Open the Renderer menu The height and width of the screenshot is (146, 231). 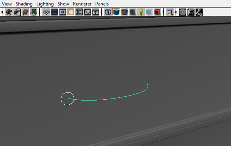[x=82, y=4]
